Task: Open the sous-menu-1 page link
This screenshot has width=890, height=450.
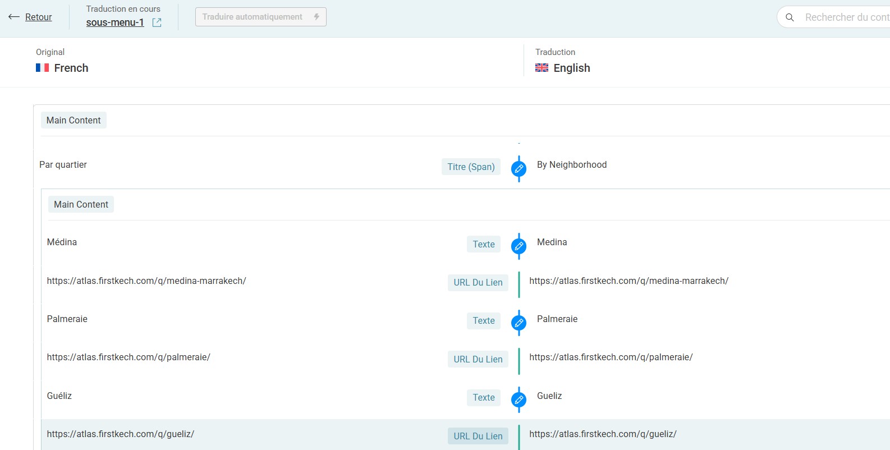Action: (115, 22)
